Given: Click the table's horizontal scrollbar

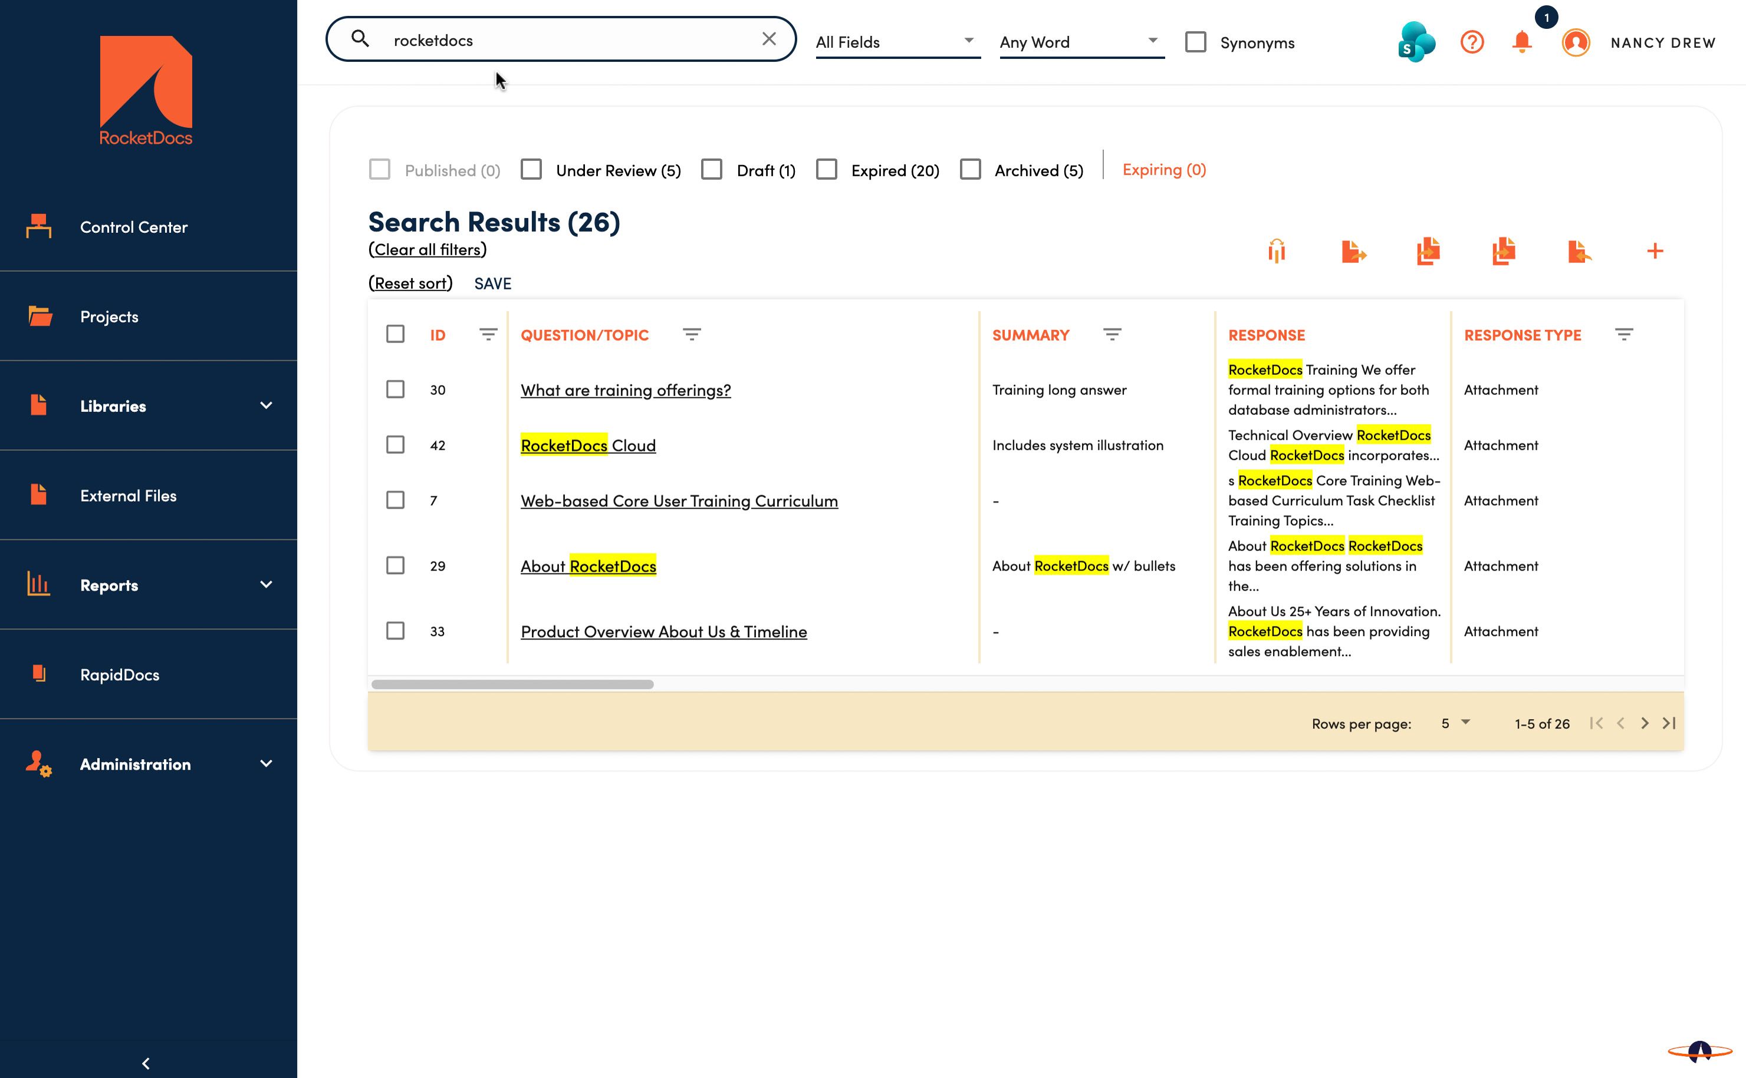Looking at the screenshot, I should pos(512,684).
